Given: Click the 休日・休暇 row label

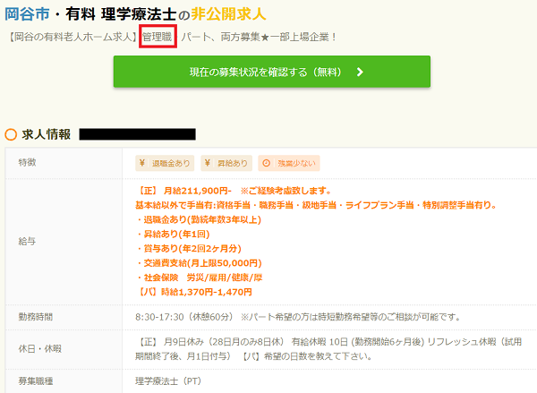Looking at the screenshot, I should pos(39,349).
